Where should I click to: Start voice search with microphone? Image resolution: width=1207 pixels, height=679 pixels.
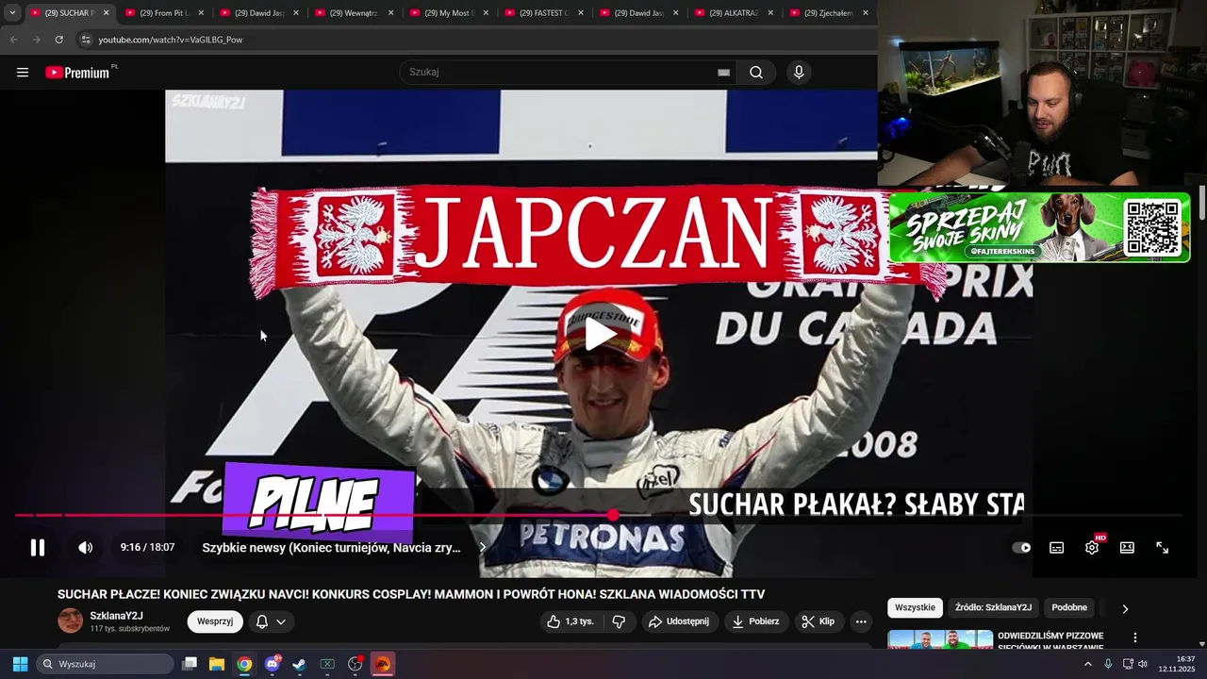(x=799, y=72)
